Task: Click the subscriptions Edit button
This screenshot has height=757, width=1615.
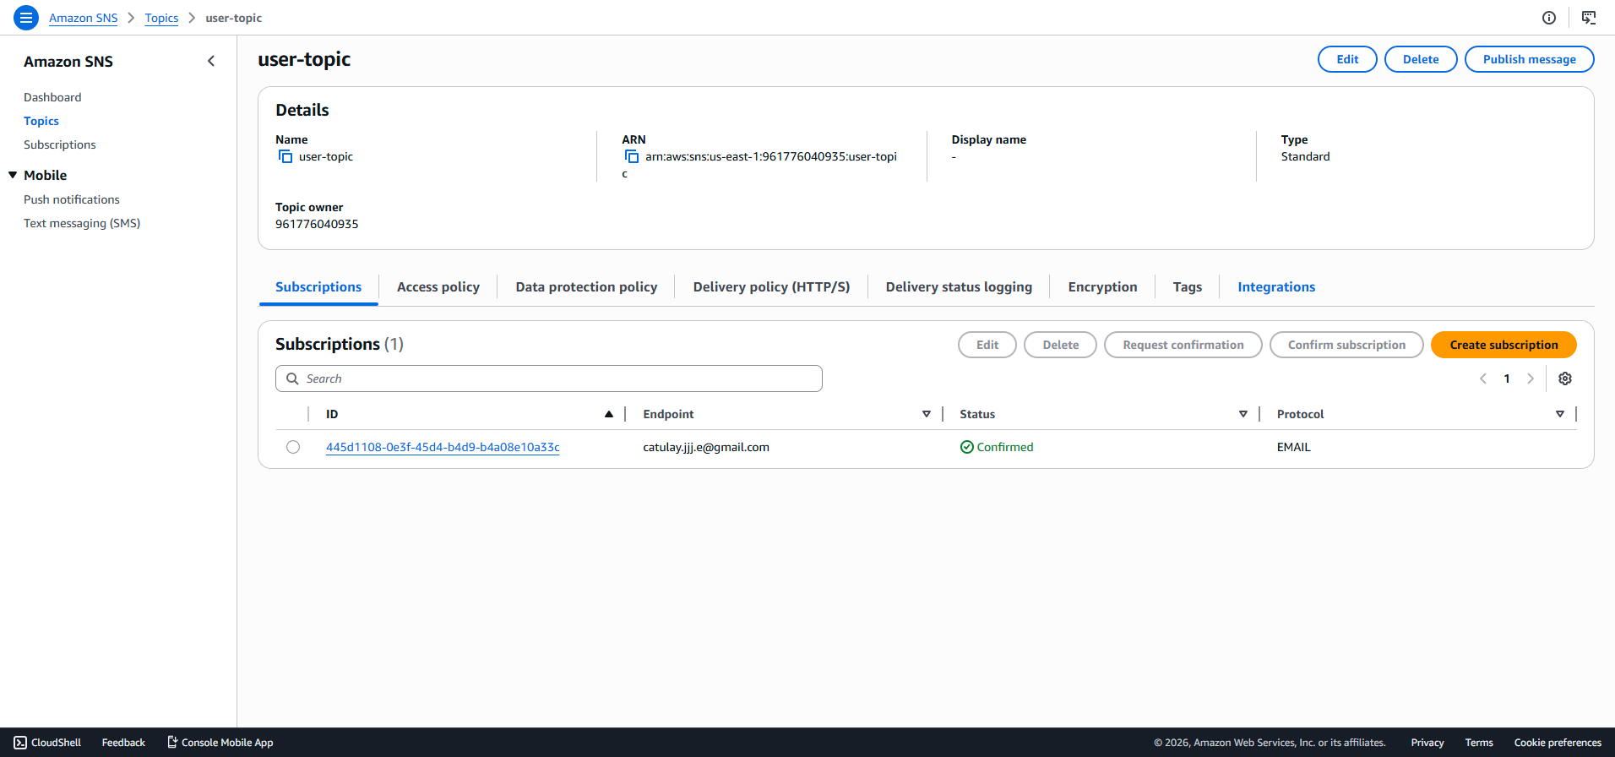Action: (987, 345)
